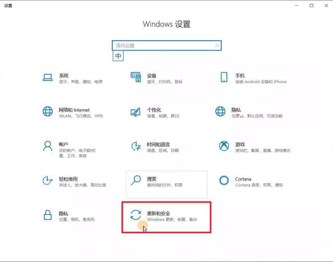Open the Time and Language icon

tap(136, 146)
